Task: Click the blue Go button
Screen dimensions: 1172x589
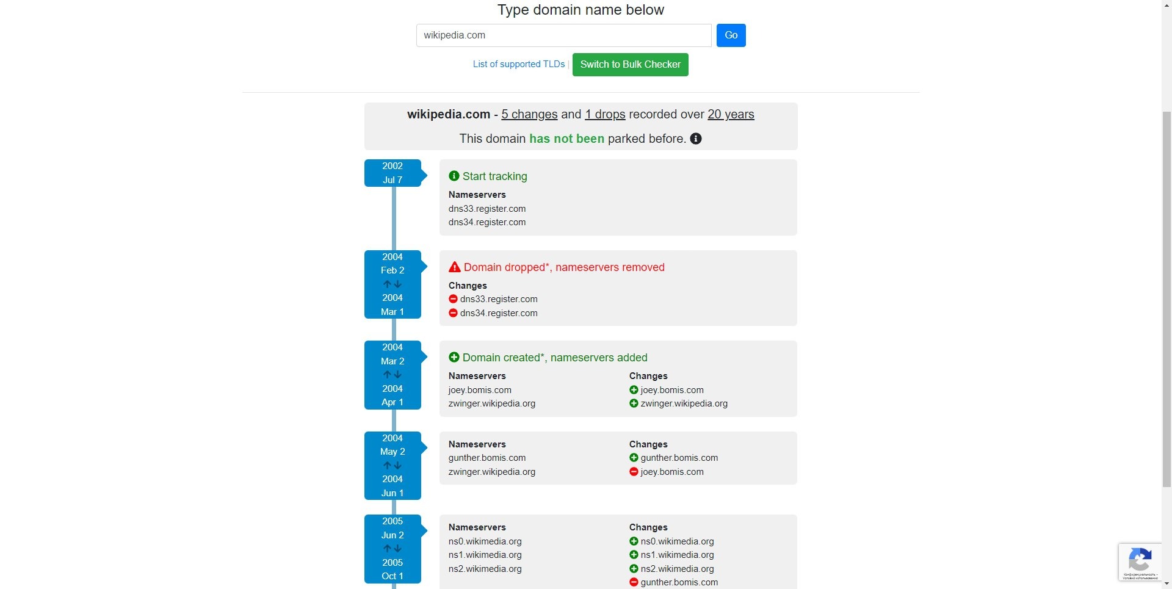Action: pyautogui.click(x=731, y=35)
